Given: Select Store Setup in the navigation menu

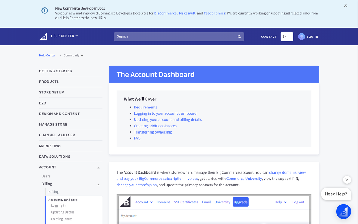Looking at the screenshot, I should [51, 92].
